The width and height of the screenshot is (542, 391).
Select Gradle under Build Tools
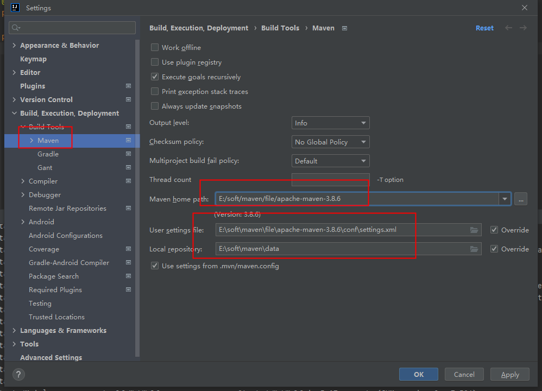point(48,154)
